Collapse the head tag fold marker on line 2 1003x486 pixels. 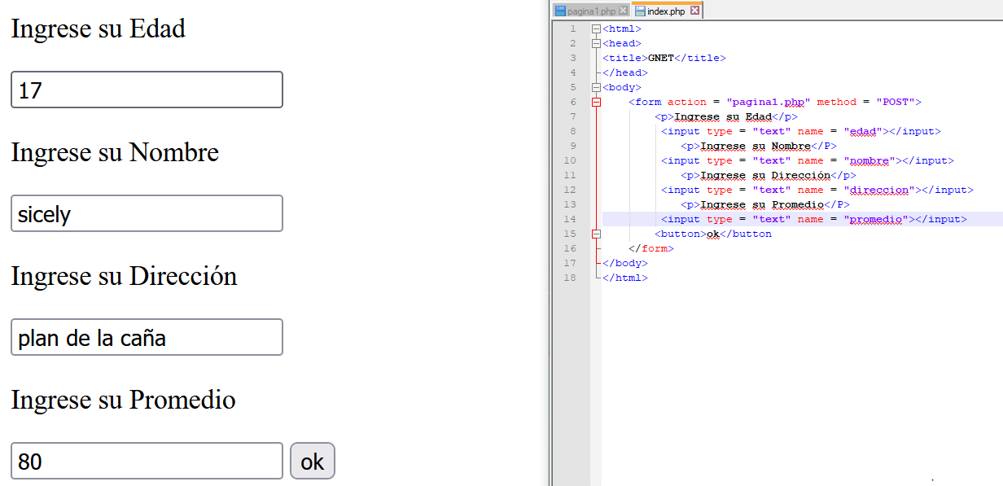(x=596, y=43)
